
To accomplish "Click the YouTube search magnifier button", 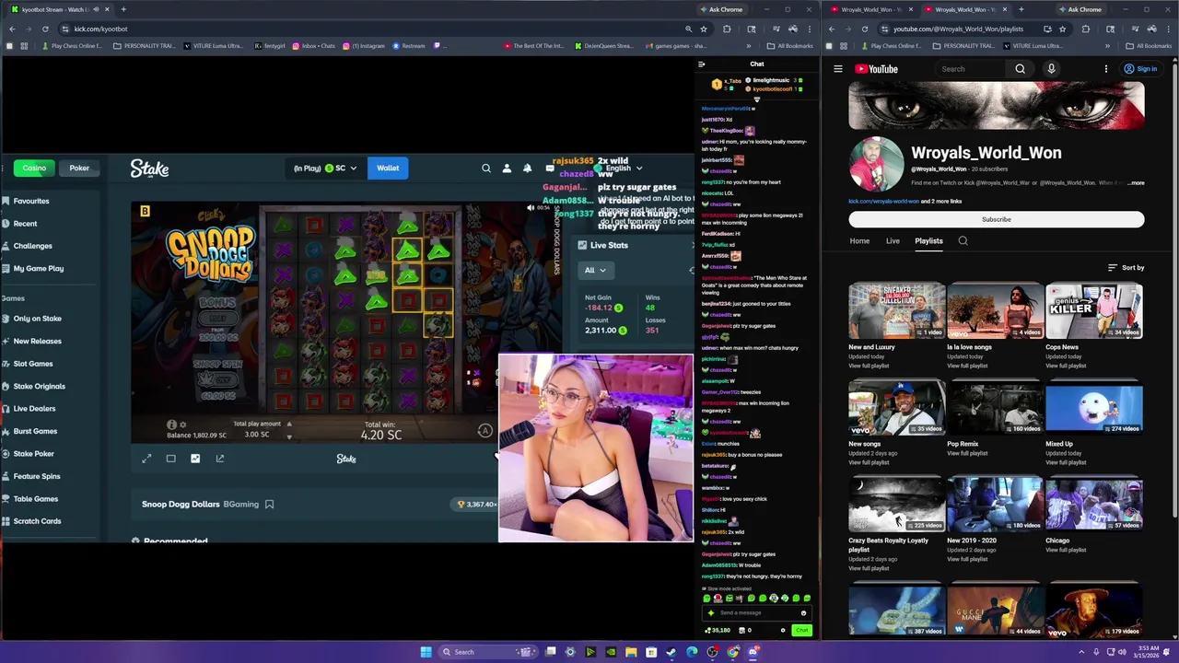I will coord(1020,69).
